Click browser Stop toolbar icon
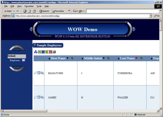Screen dimensions: 163x117 point(25,11)
